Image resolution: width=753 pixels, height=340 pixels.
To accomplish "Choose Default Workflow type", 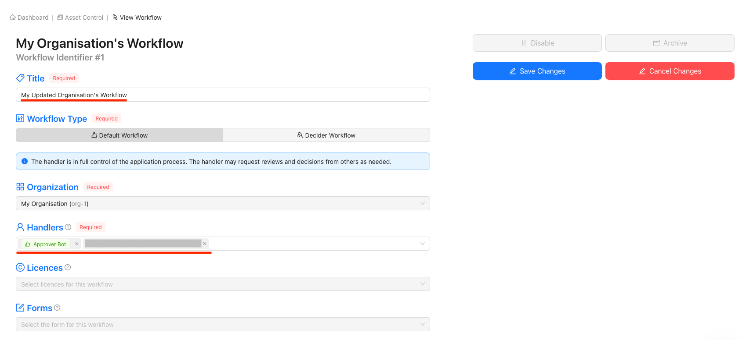I will click(119, 135).
